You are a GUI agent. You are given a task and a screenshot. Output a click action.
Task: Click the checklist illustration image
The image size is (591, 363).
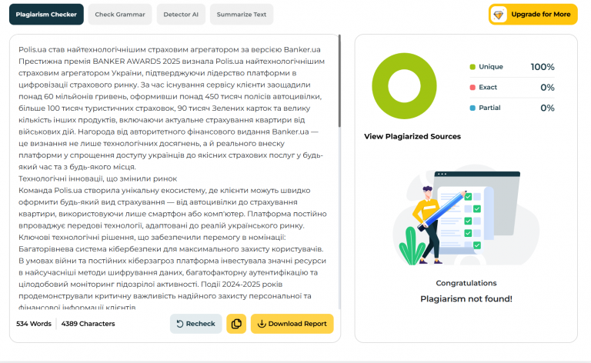tap(466, 215)
